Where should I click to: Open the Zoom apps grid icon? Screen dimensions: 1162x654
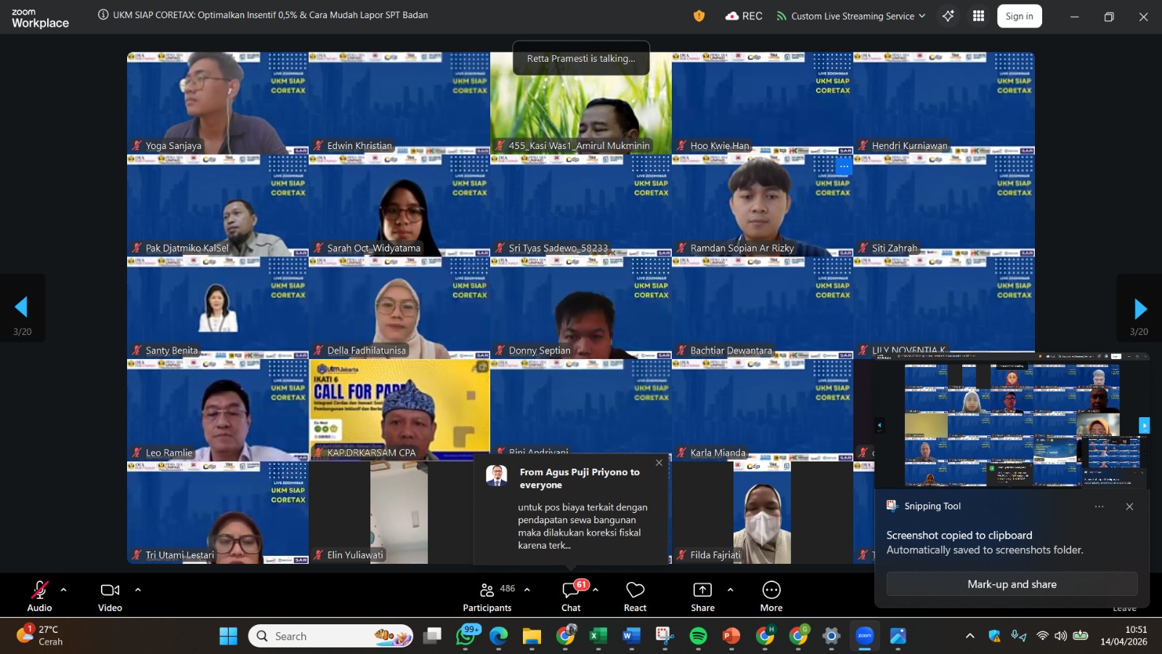(978, 16)
